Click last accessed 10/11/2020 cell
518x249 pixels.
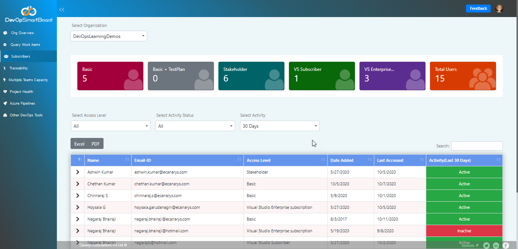(400, 219)
